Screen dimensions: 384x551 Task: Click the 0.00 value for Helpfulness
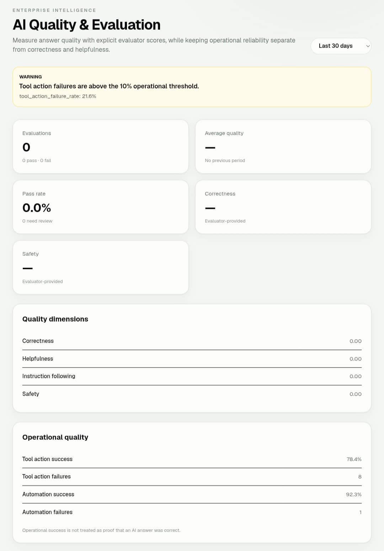(356, 359)
